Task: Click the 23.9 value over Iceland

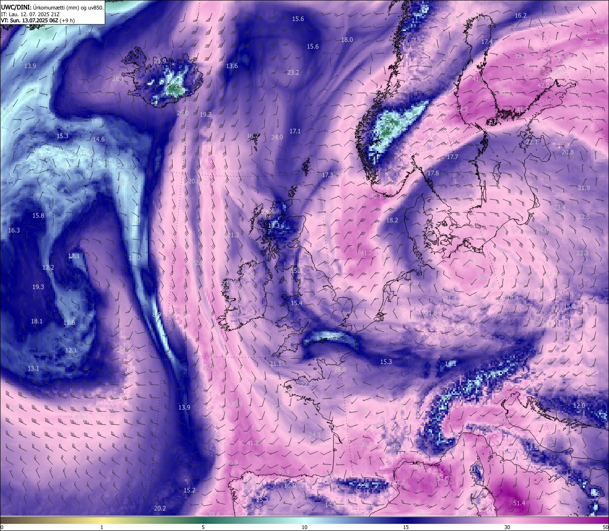Action: (x=160, y=61)
